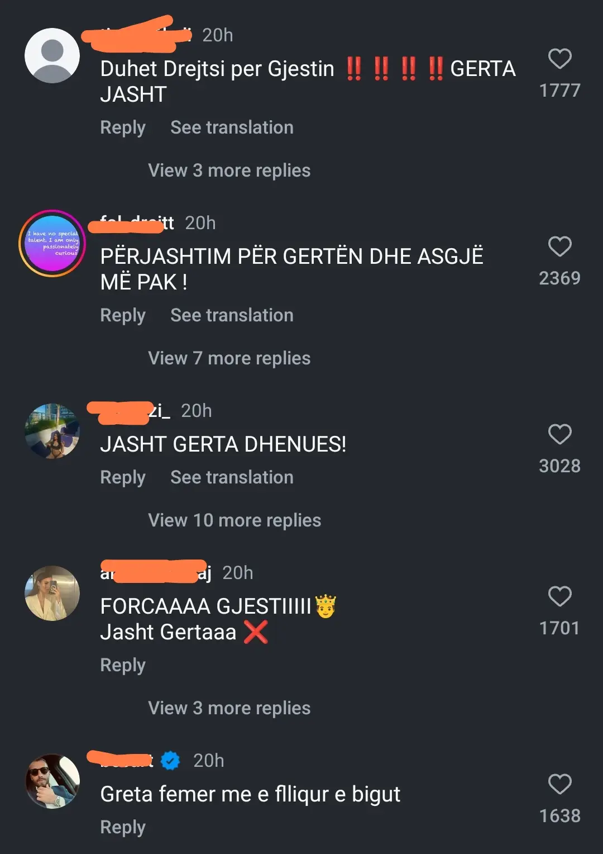Open the verified badge next to username
603x854 pixels.
coord(170,761)
